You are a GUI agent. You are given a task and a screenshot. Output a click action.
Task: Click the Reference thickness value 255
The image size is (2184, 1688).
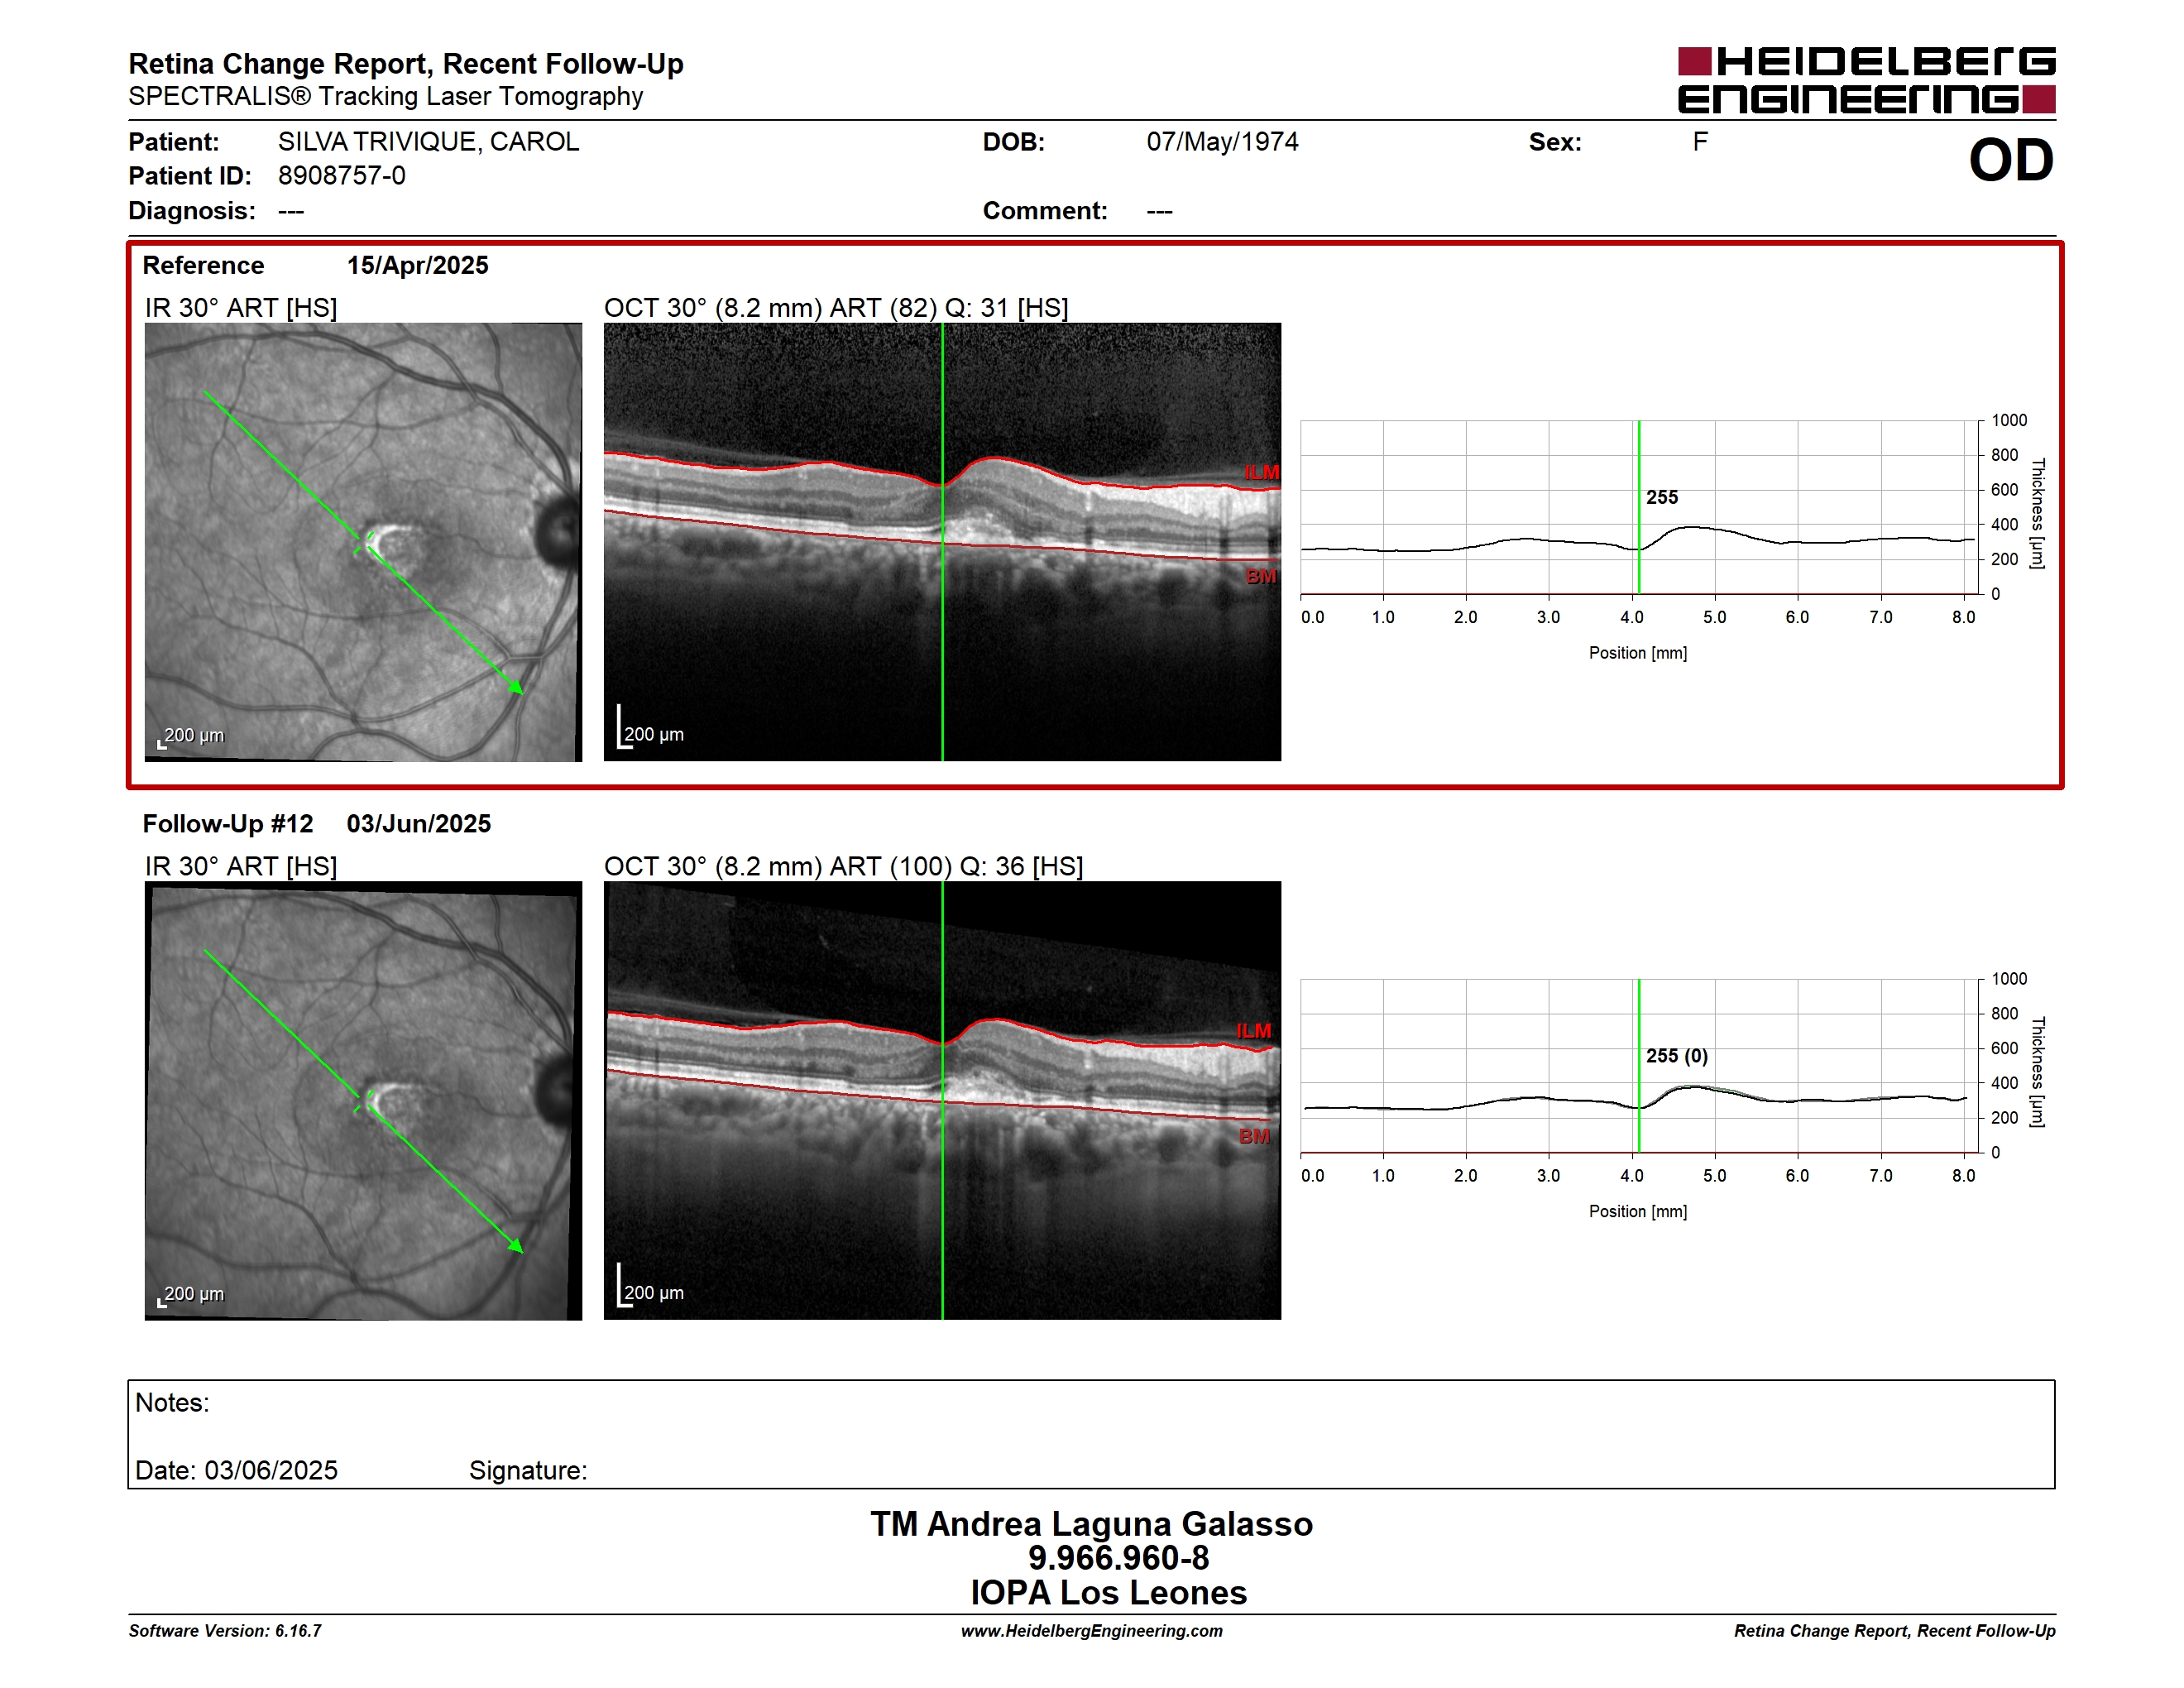tap(1662, 497)
